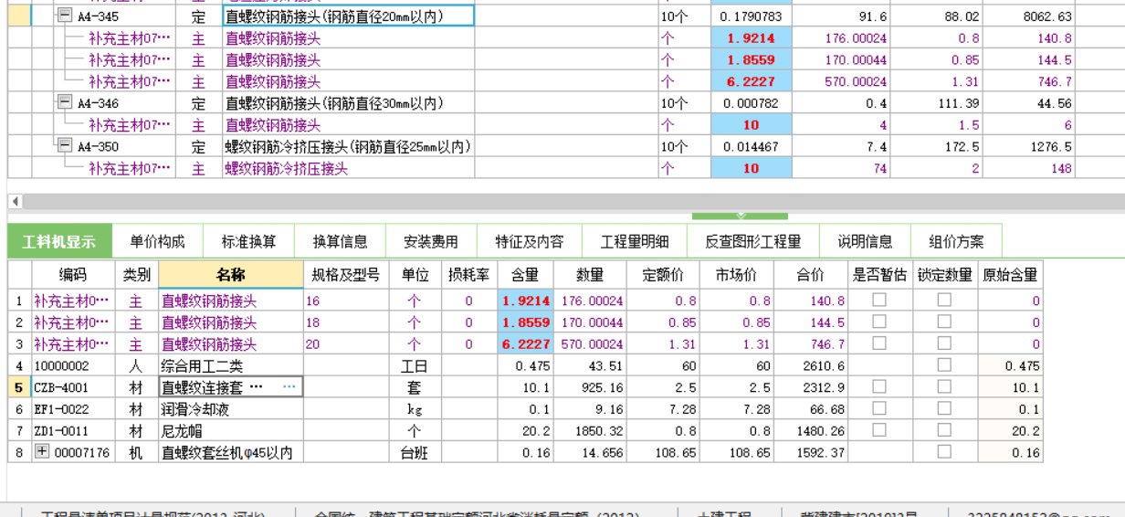The height and width of the screenshot is (517, 1125).
Task: Switch to 工料机显示 tab
Action: click(59, 241)
